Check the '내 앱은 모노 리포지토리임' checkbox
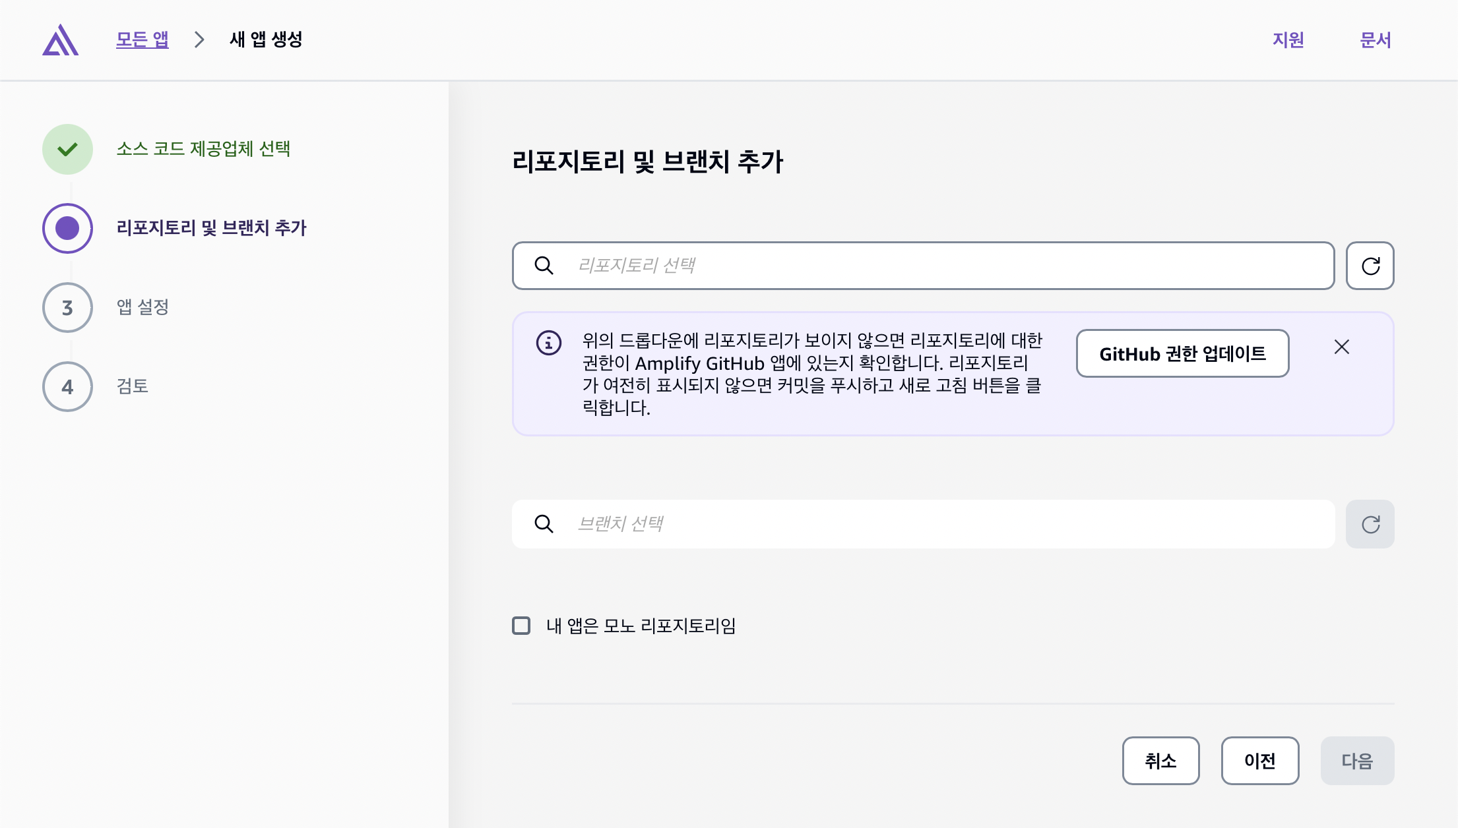 (521, 626)
